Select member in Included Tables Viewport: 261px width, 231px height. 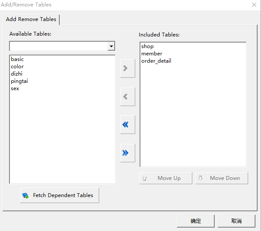[x=152, y=54]
